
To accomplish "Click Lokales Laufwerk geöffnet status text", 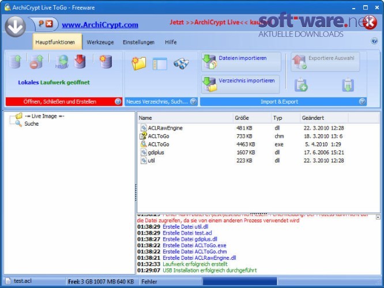I will click(x=54, y=82).
